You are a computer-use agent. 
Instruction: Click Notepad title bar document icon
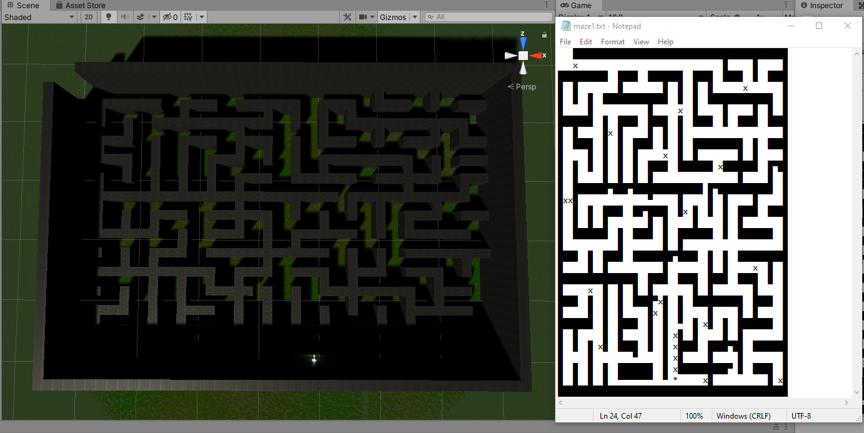click(565, 26)
